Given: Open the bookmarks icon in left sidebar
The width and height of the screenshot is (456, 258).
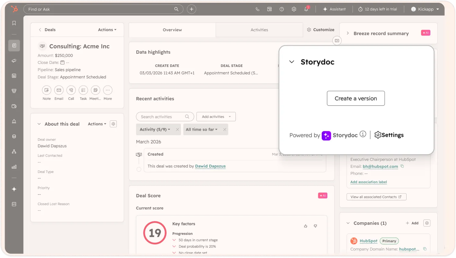Looking at the screenshot, I should 14,23.
